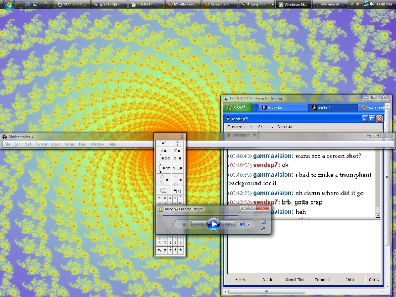The width and height of the screenshot is (396, 297).
Task: Click the Send File button in chat
Action: pos(294,280)
